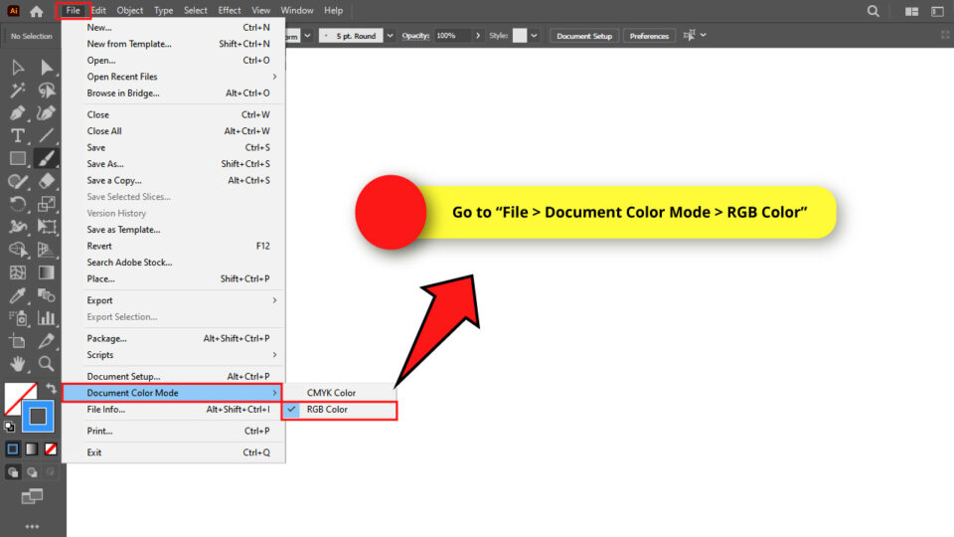Select the Line Segment tool
The width and height of the screenshot is (954, 537).
47,135
